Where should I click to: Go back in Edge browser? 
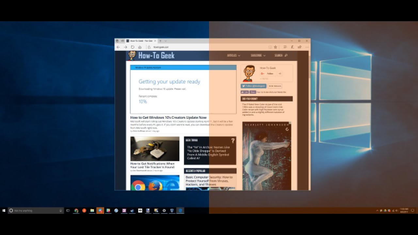click(118, 47)
